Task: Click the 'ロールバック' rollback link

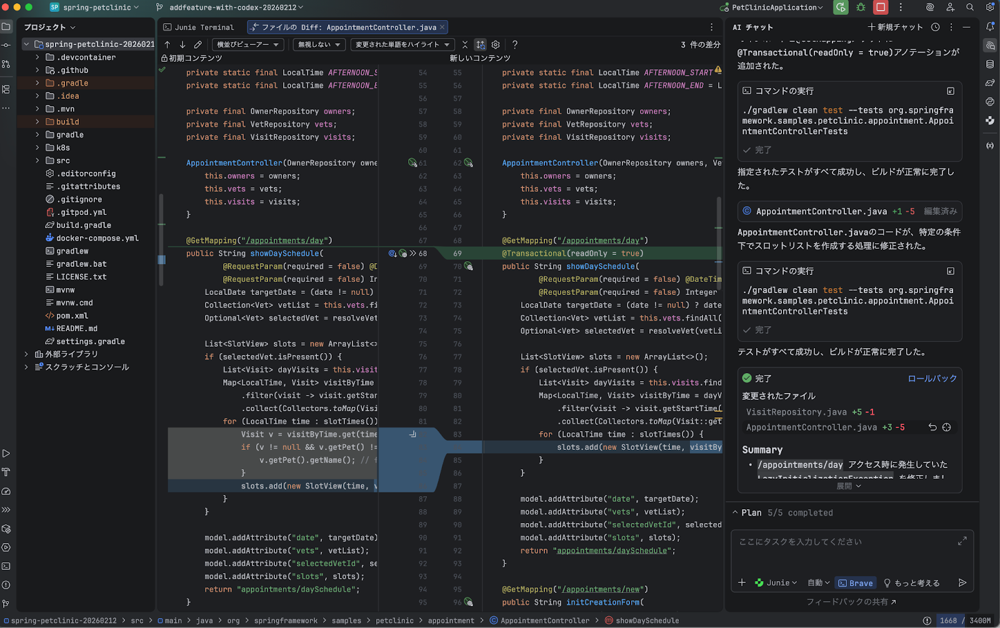Action: pos(932,378)
